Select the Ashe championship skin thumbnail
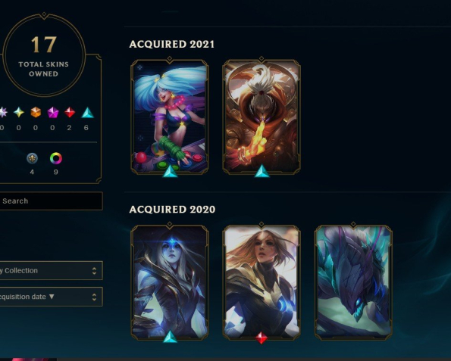451x361 pixels. [170, 282]
